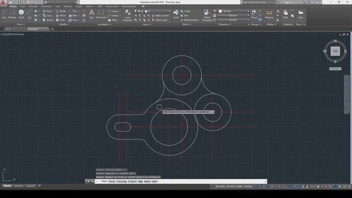The image size is (352, 198).
Task: Click Match Layer button
Action: click(159, 20)
